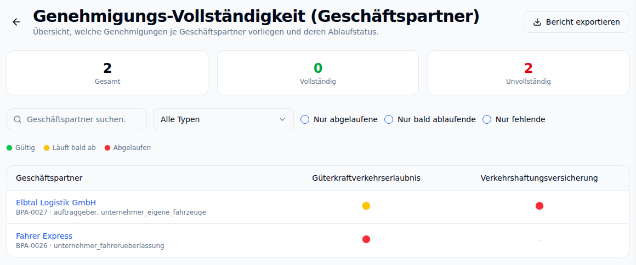The height and width of the screenshot is (265, 636).
Task: Click the Genehmigungs-Vollständigkeit page title
Action: point(257,16)
